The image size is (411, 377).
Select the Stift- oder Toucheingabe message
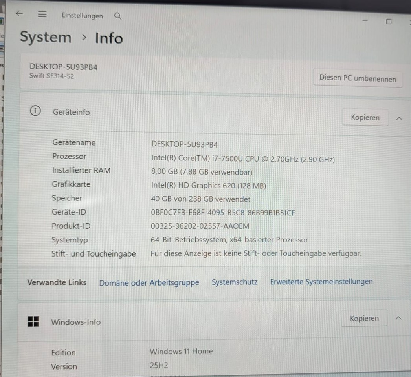(256, 253)
